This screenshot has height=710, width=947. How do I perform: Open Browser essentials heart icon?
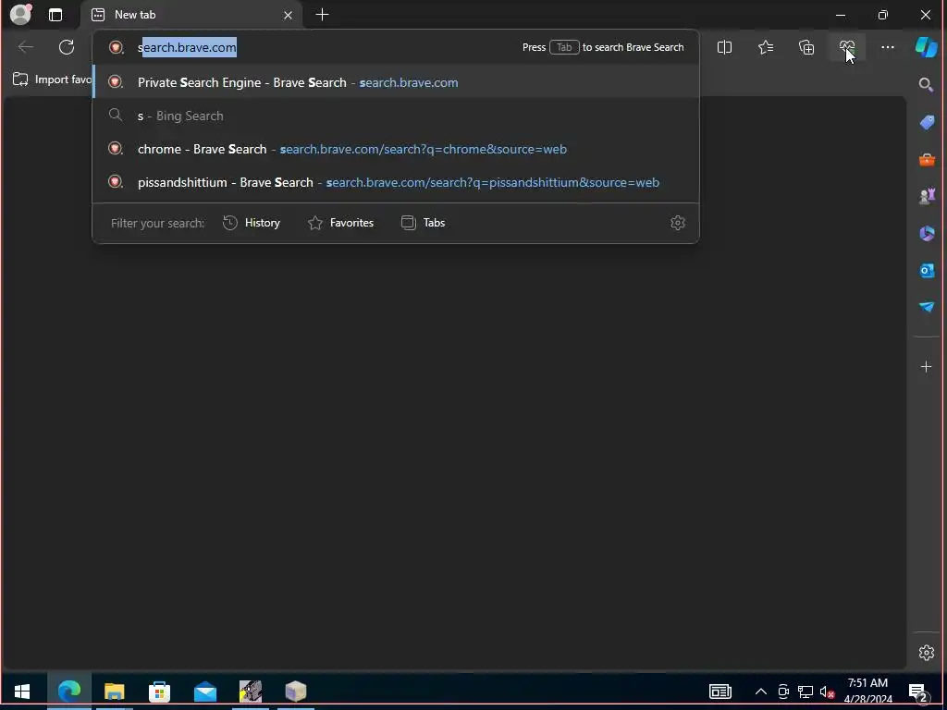coord(847,47)
